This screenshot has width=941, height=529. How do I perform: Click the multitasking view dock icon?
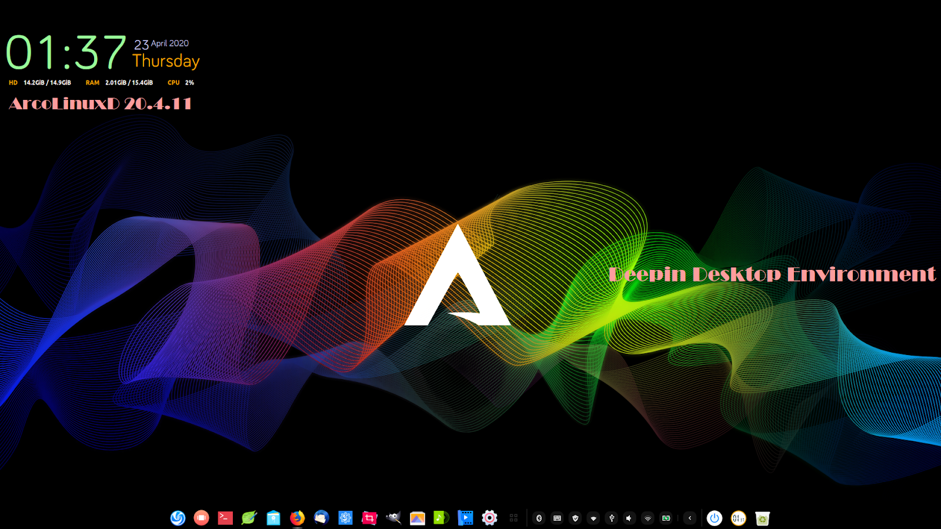point(202,518)
